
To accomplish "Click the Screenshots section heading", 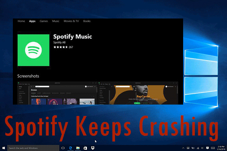I will tap(28, 76).
